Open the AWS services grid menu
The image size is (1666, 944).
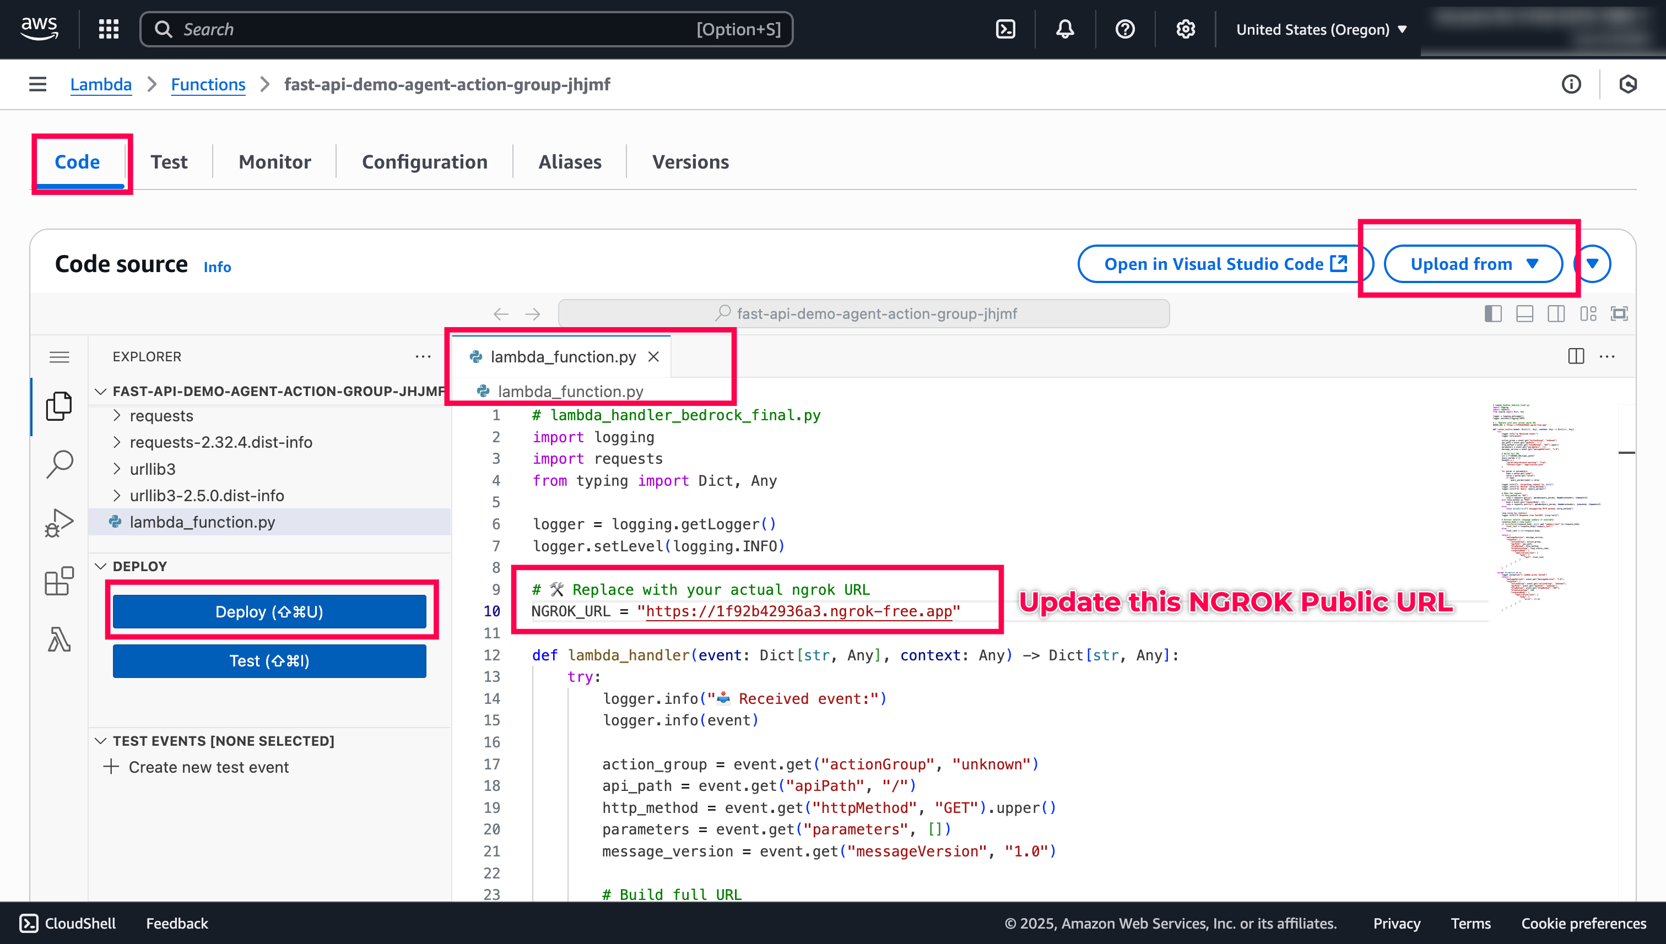[109, 29]
